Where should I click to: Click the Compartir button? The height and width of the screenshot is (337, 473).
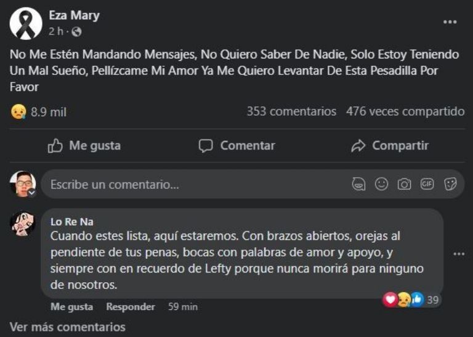point(389,146)
